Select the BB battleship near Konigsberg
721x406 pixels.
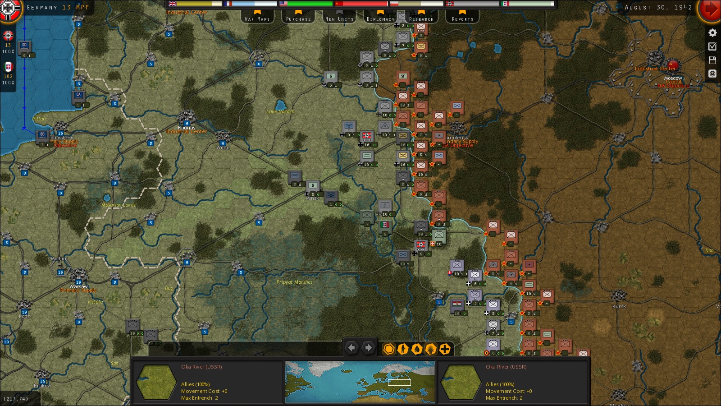coord(42,136)
